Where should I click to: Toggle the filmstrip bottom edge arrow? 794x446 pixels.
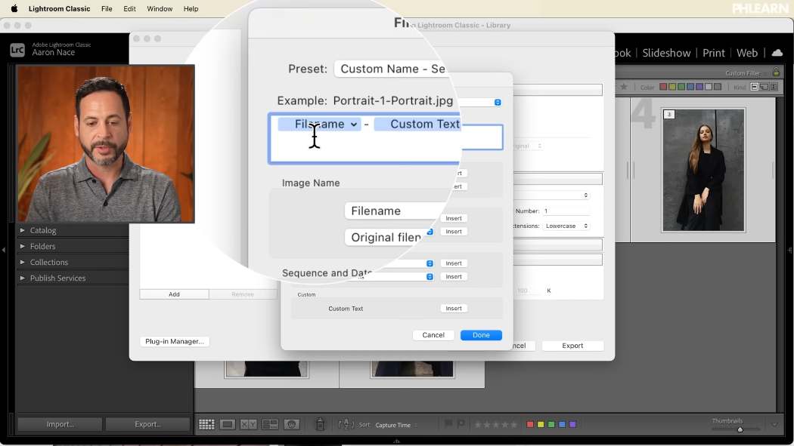click(x=396, y=442)
